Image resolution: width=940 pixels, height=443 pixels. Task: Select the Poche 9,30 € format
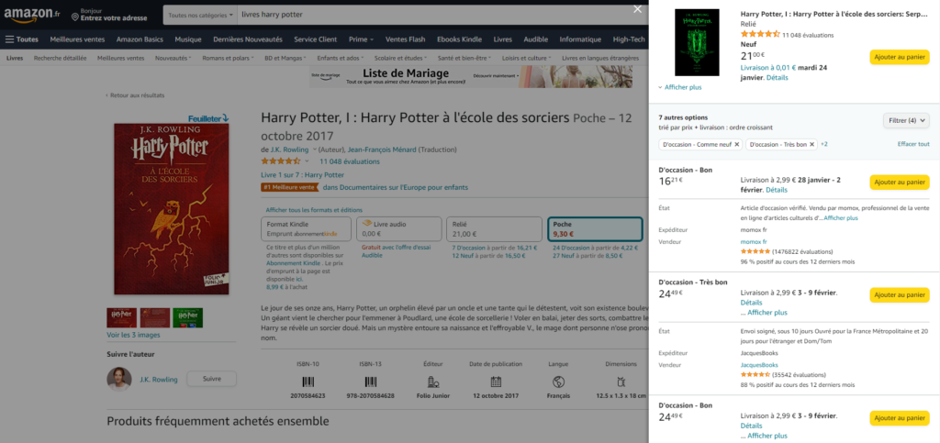[595, 228]
